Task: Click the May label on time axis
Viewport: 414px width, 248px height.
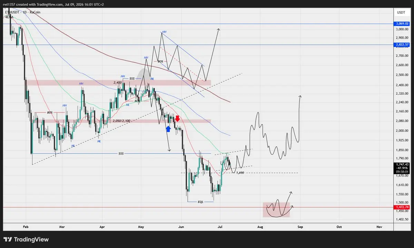Action: point(141,227)
